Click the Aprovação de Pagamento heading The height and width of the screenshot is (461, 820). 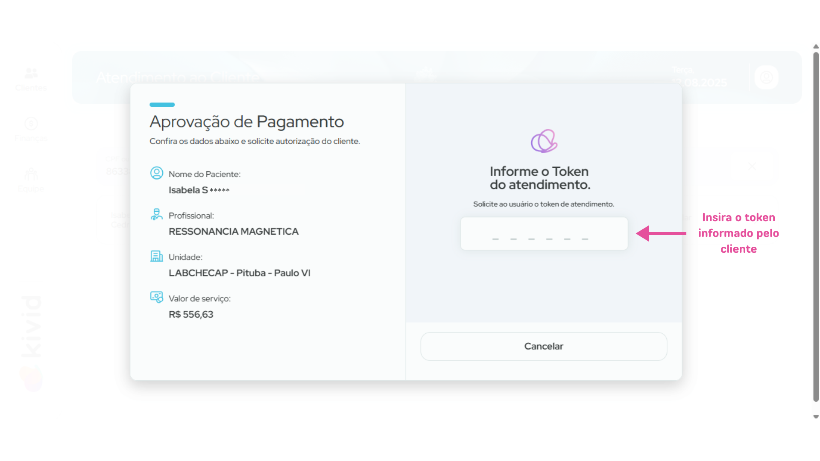point(246,122)
